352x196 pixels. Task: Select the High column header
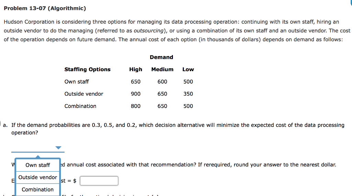point(135,69)
